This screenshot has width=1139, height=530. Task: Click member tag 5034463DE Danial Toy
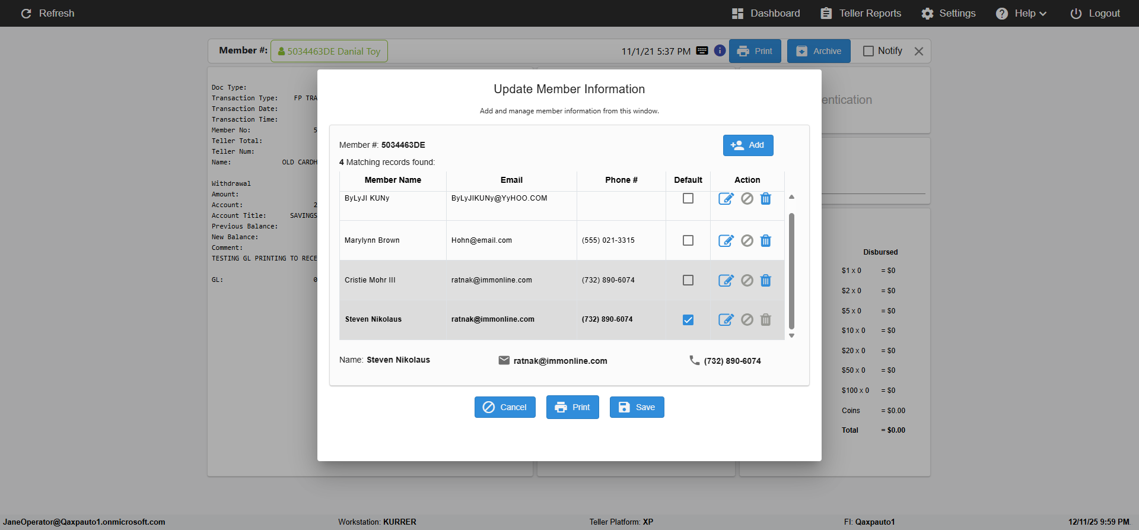pos(329,51)
